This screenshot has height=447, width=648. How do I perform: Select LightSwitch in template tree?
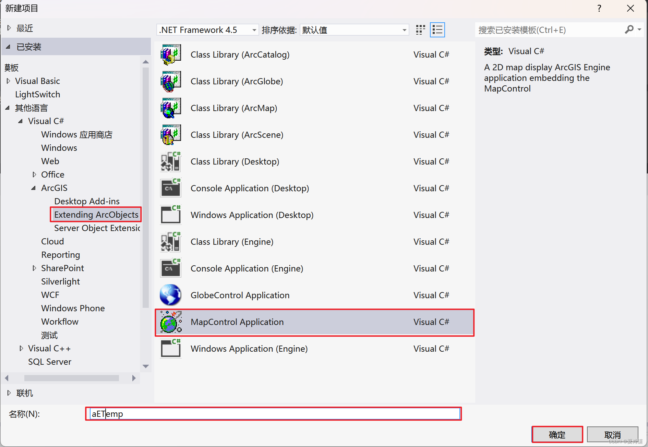(38, 94)
